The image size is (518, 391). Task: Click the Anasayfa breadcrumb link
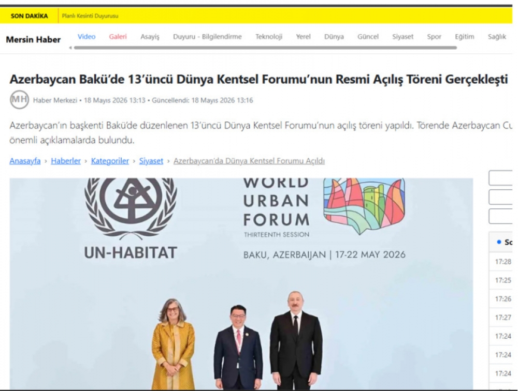[x=25, y=161]
